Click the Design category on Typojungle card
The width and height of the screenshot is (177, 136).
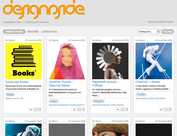coord(10,94)
